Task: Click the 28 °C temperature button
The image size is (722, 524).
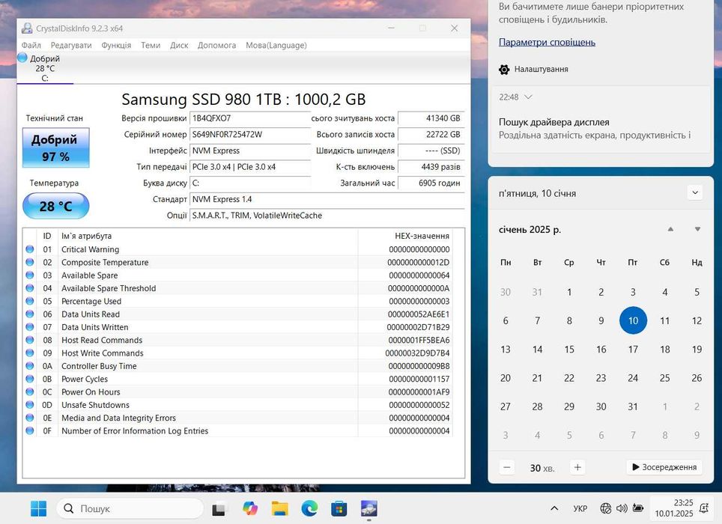Action: click(55, 206)
